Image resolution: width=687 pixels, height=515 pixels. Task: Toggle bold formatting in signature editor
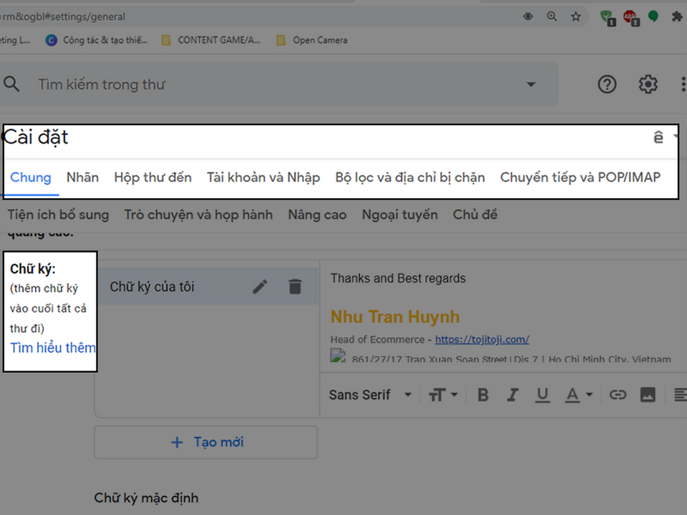[x=483, y=395]
